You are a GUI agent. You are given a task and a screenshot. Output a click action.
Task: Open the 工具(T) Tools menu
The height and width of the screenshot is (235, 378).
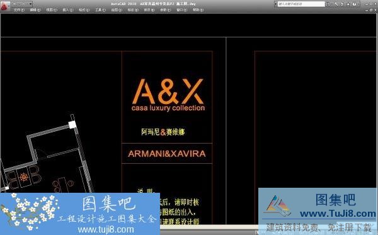(101, 10)
